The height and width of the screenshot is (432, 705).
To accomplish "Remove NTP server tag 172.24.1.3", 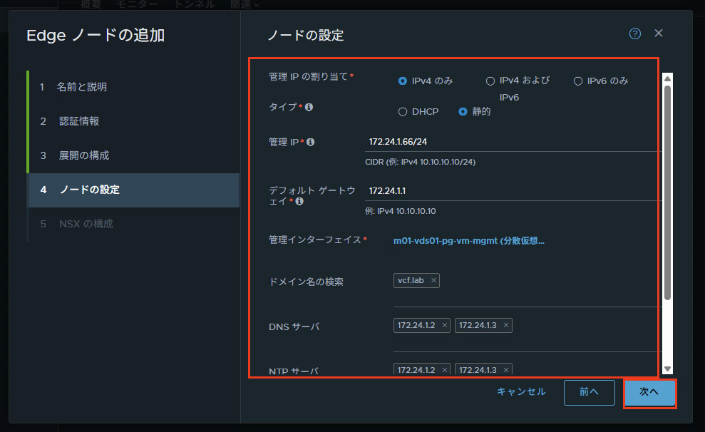I will point(506,370).
